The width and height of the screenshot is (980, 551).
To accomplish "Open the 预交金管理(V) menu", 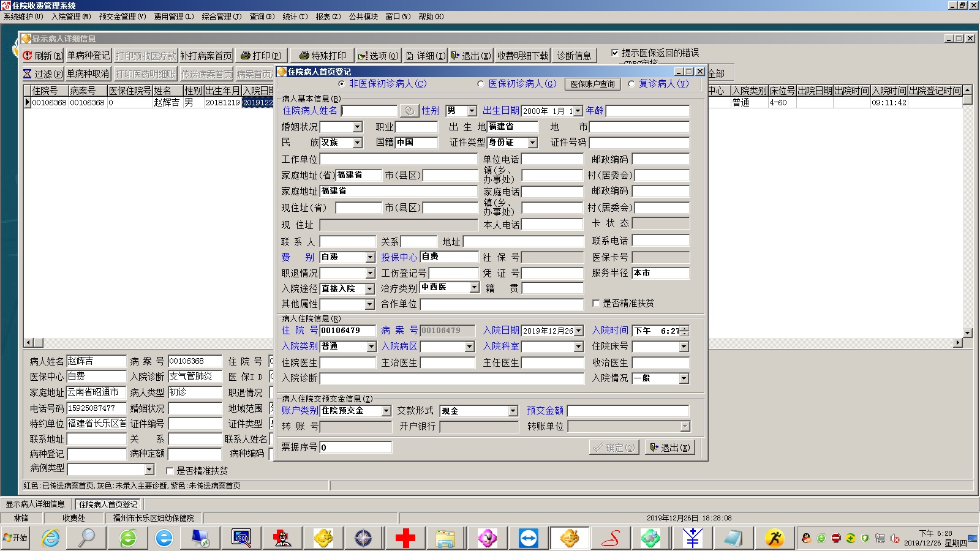I will coord(123,17).
